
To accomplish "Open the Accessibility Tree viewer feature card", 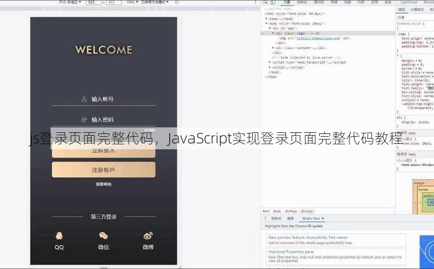I will tap(336, 240).
